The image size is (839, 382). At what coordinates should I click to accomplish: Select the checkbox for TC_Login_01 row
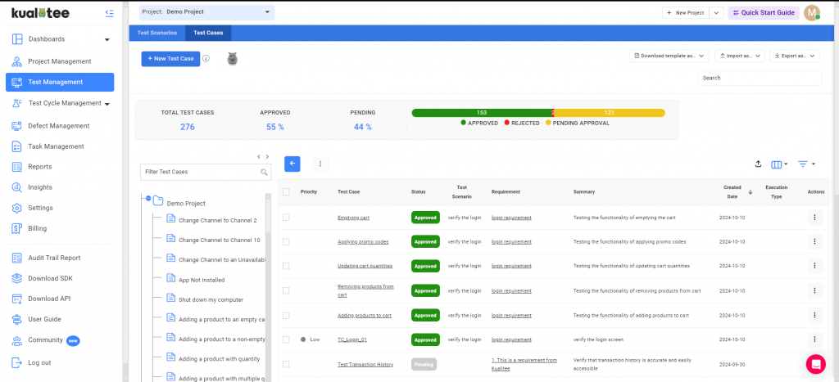(286, 339)
